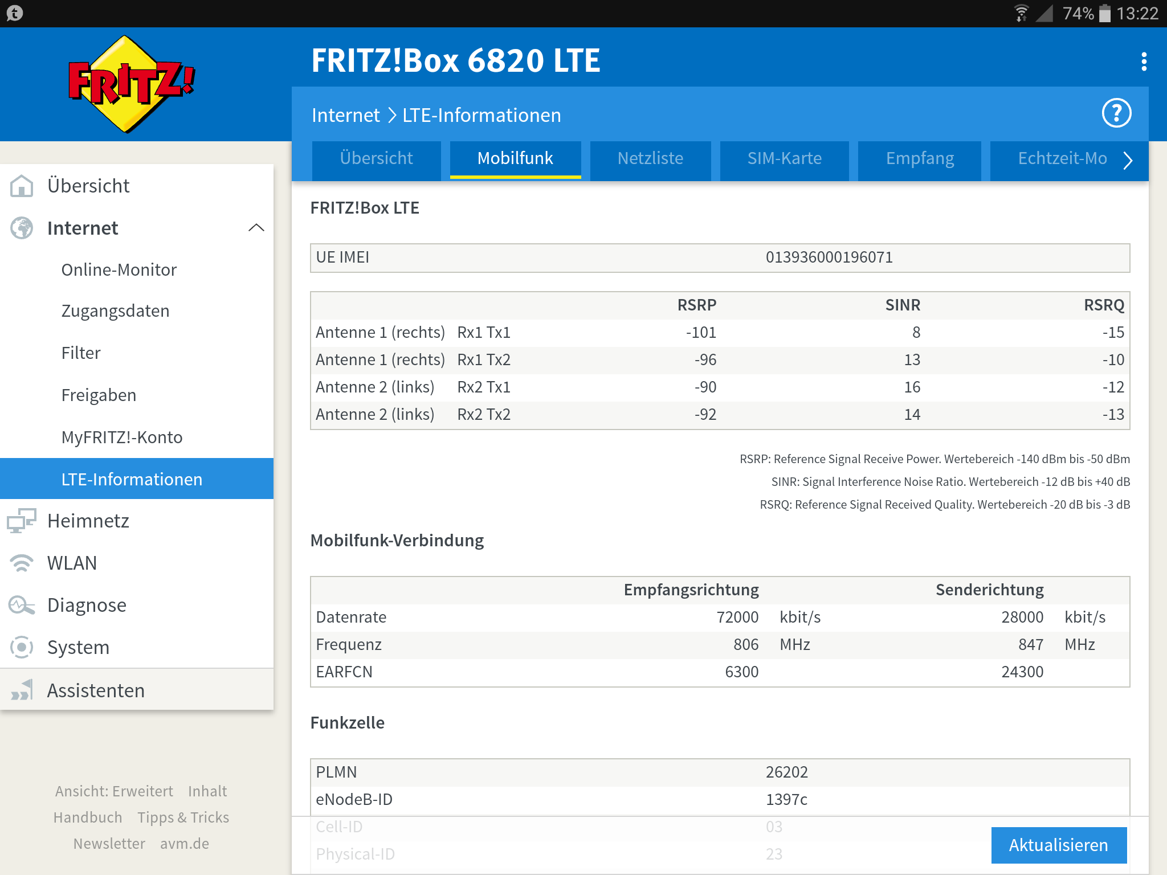Viewport: 1167px width, 875px height.
Task: Click Ansicht: Erweitert link
Action: pyautogui.click(x=114, y=791)
